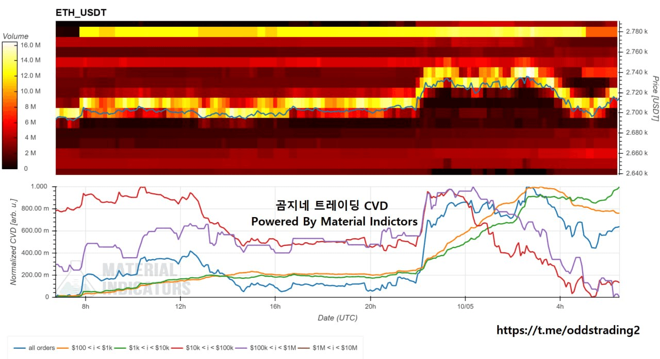
Task: Click the "12.0 M" volume tick
Action: point(31,76)
